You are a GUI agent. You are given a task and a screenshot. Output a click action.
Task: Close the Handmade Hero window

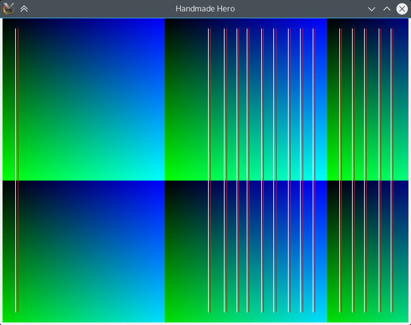coord(402,9)
